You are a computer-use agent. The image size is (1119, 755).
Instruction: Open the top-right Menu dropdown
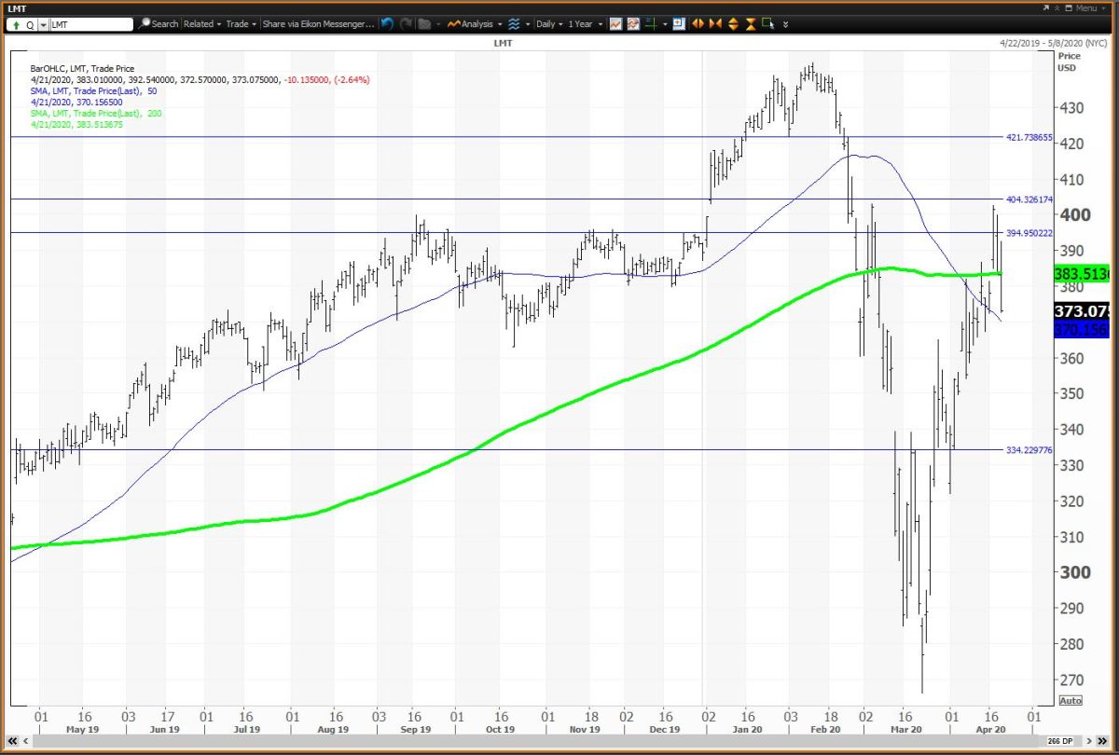click(x=1091, y=7)
